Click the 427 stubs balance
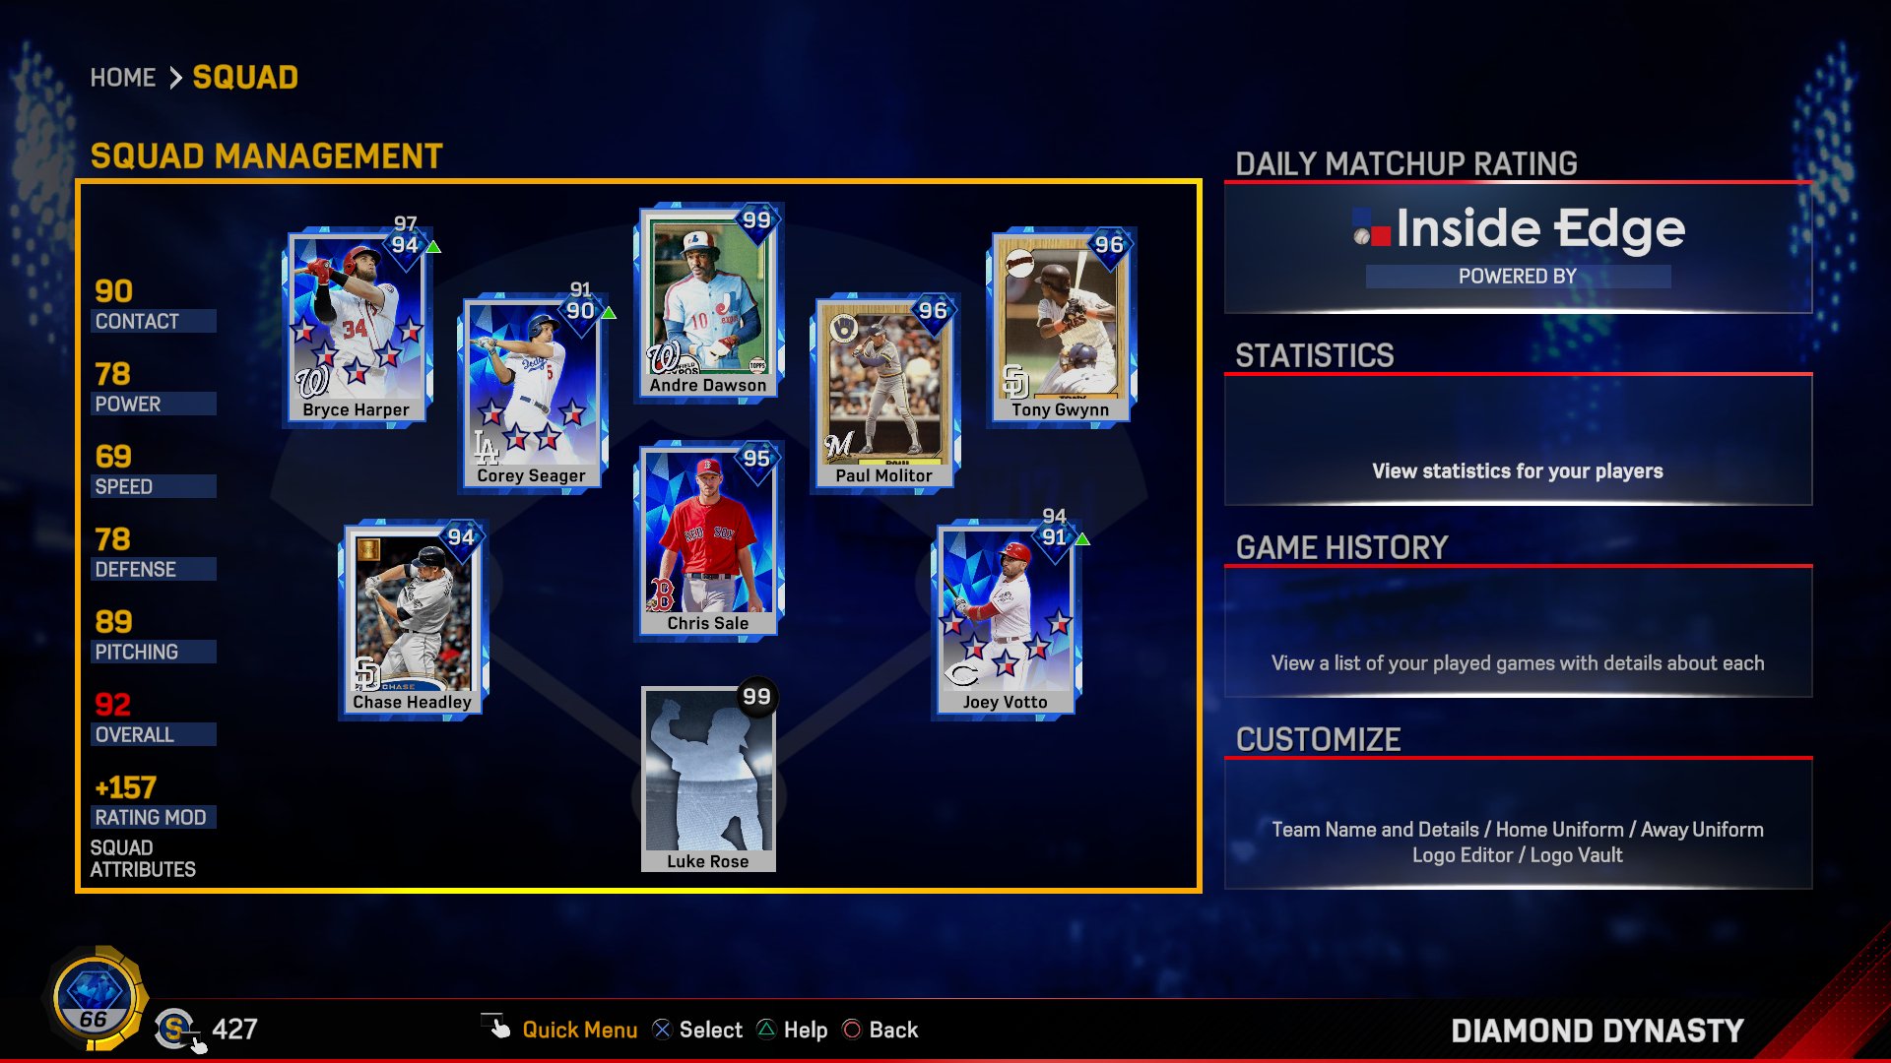1891x1063 pixels. pos(234,1030)
